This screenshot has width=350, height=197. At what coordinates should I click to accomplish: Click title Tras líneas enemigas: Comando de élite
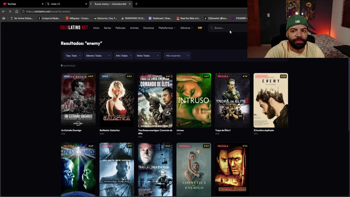pyautogui.click(x=155, y=132)
